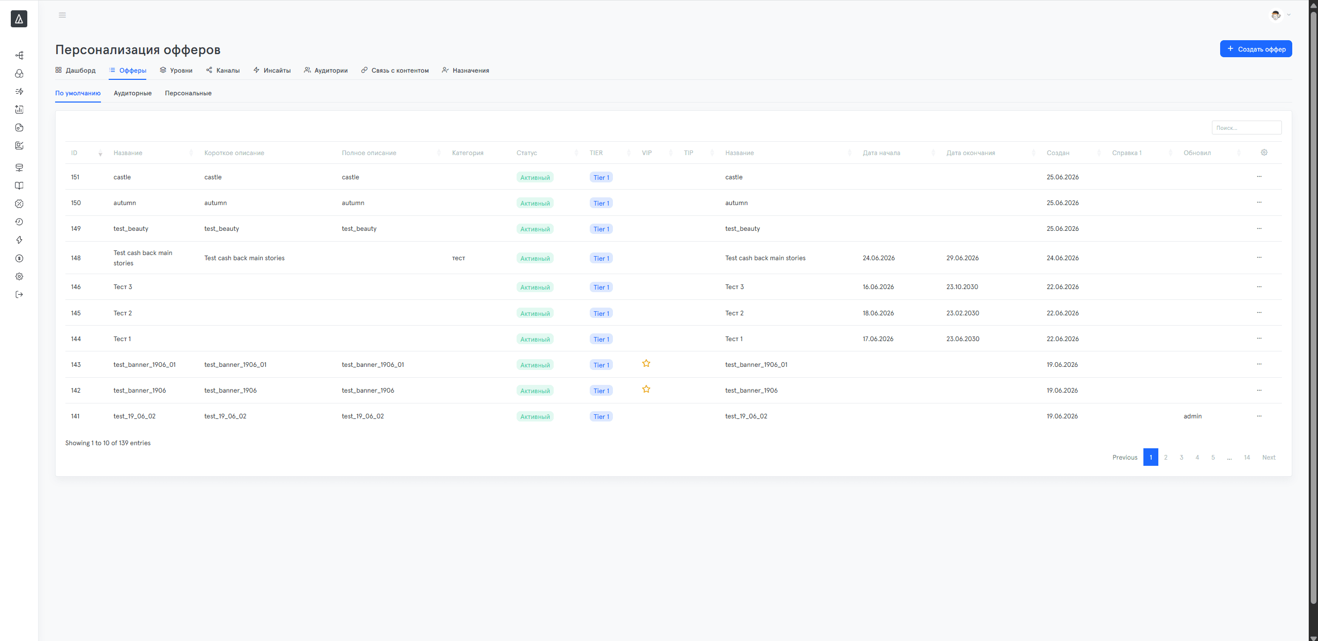The width and height of the screenshot is (1318, 641).
Task: Open the sidebar settings gear icon
Action: 19,277
